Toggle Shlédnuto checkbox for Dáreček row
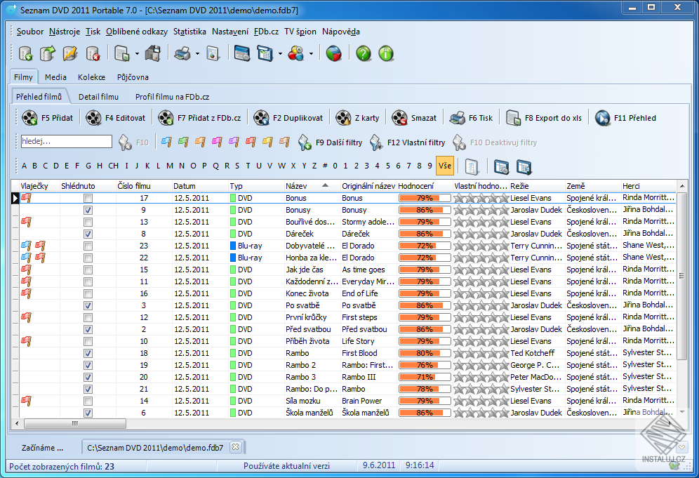699x478 pixels. tap(88, 234)
